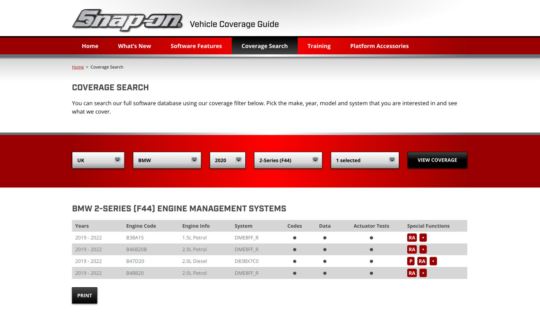Follow the Home breadcrumb link
Screen dimensions: 540x319
click(x=78, y=67)
